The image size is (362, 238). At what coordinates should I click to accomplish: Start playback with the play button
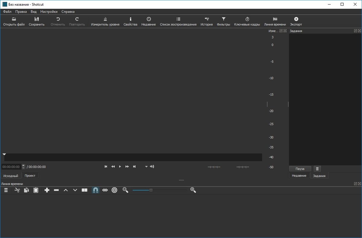120,166
